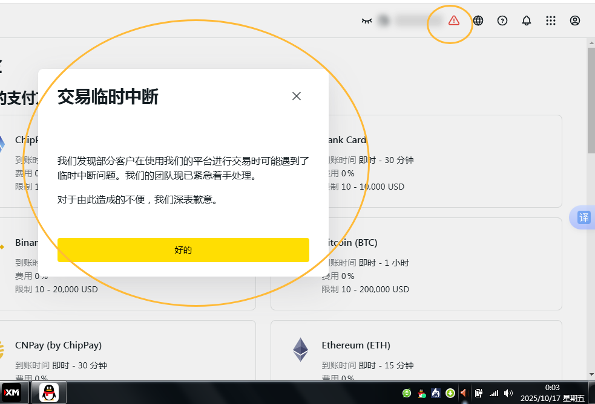The height and width of the screenshot is (404, 595).
Task: Click the red warning triangle icon
Action: tap(454, 21)
